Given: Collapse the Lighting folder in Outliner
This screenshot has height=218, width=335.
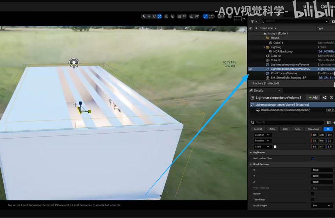Looking at the screenshot, I should coord(264,47).
